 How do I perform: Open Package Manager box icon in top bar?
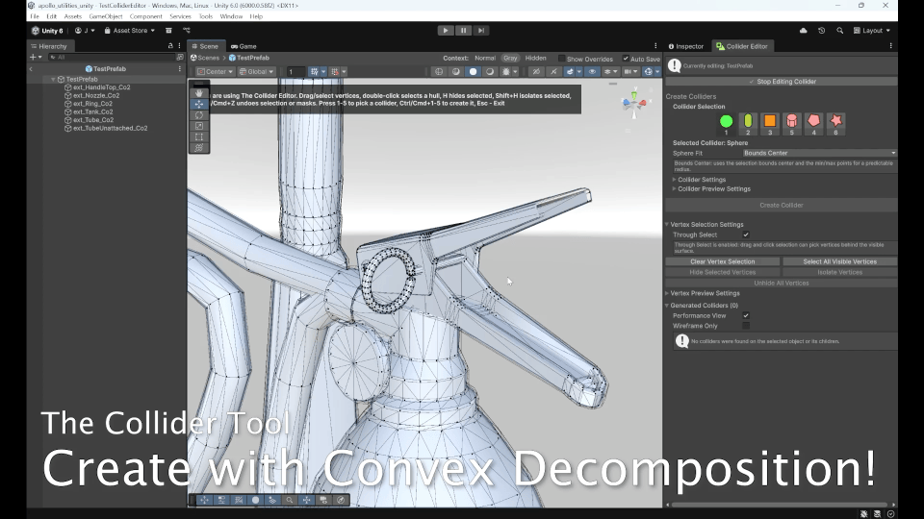click(168, 31)
